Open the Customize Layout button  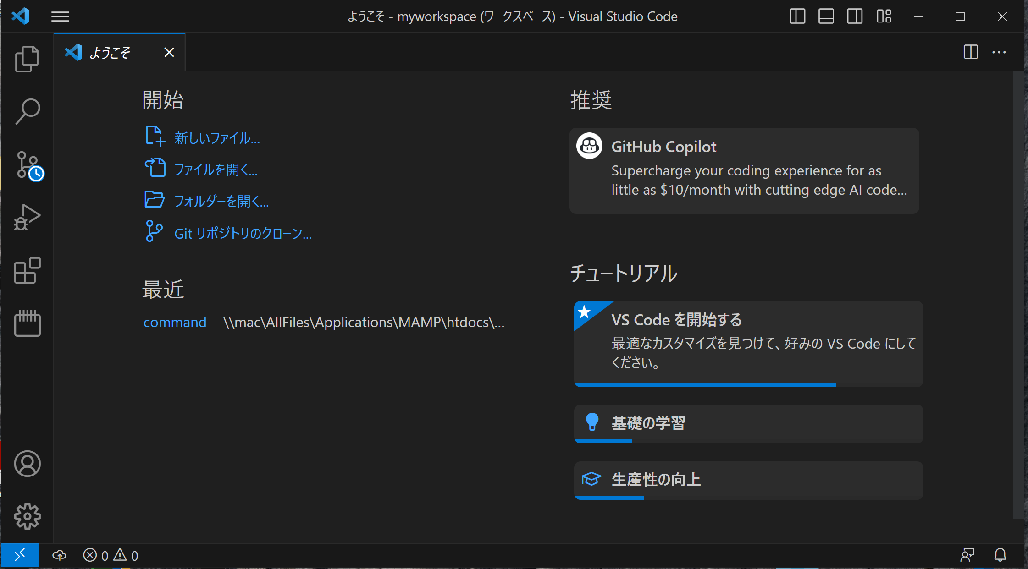[x=884, y=16]
